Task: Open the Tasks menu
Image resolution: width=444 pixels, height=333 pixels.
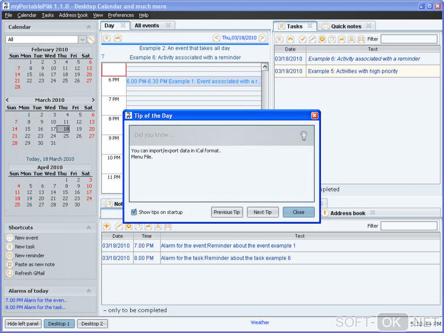Action: [x=47, y=15]
